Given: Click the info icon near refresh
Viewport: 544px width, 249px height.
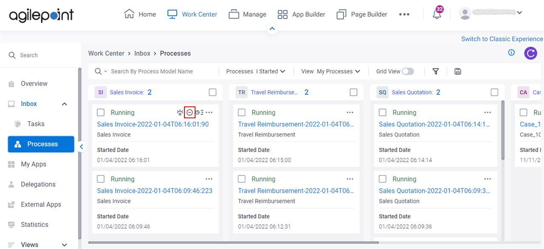Looking at the screenshot, I should click(512, 53).
